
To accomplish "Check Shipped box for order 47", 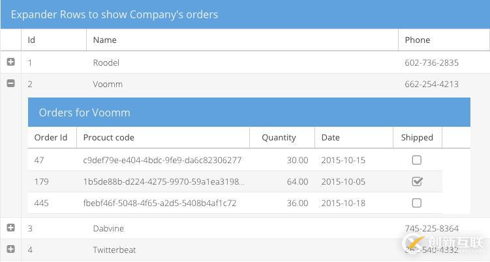I will coord(416,160).
